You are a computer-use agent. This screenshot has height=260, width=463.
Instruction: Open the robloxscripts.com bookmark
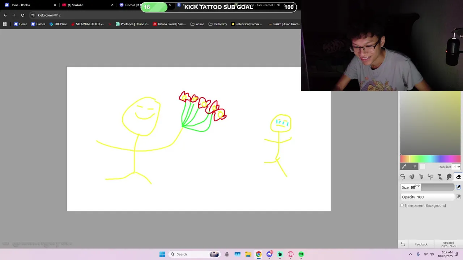(247, 24)
